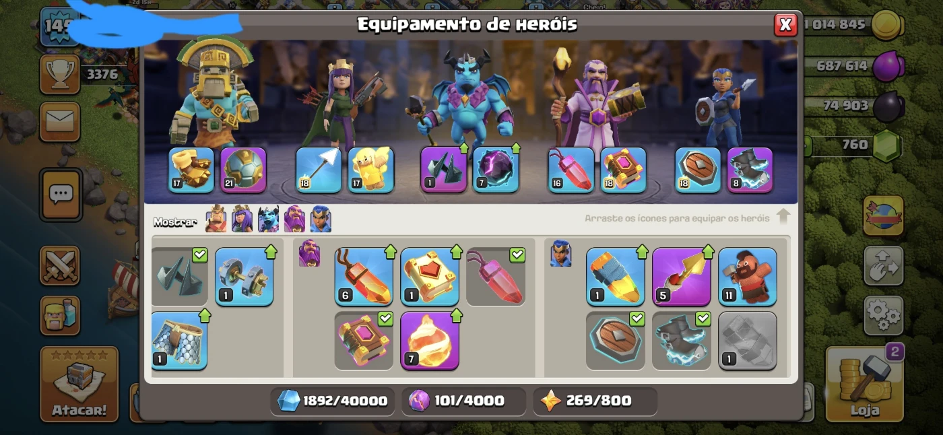This screenshot has height=435, width=943.
Task: Select the level 11 Hog Rider Puppet equipment
Action: pyautogui.click(x=747, y=277)
